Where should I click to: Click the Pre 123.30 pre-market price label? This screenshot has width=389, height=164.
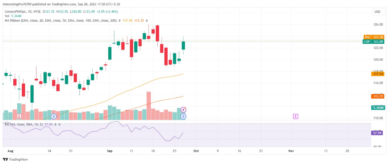pos(374,37)
